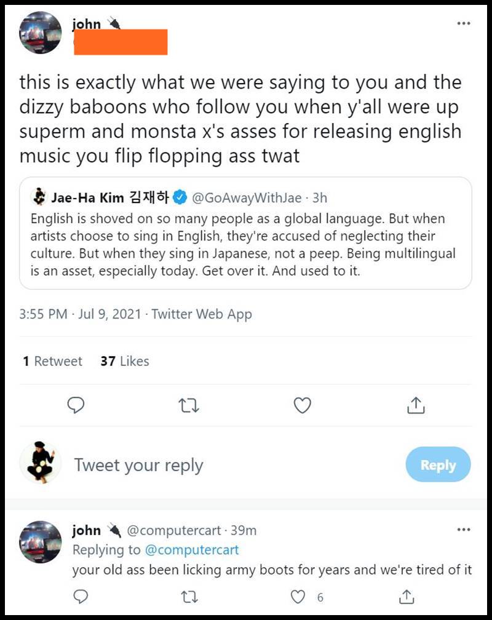
Task: Share john's reply tweet
Action: tap(406, 597)
